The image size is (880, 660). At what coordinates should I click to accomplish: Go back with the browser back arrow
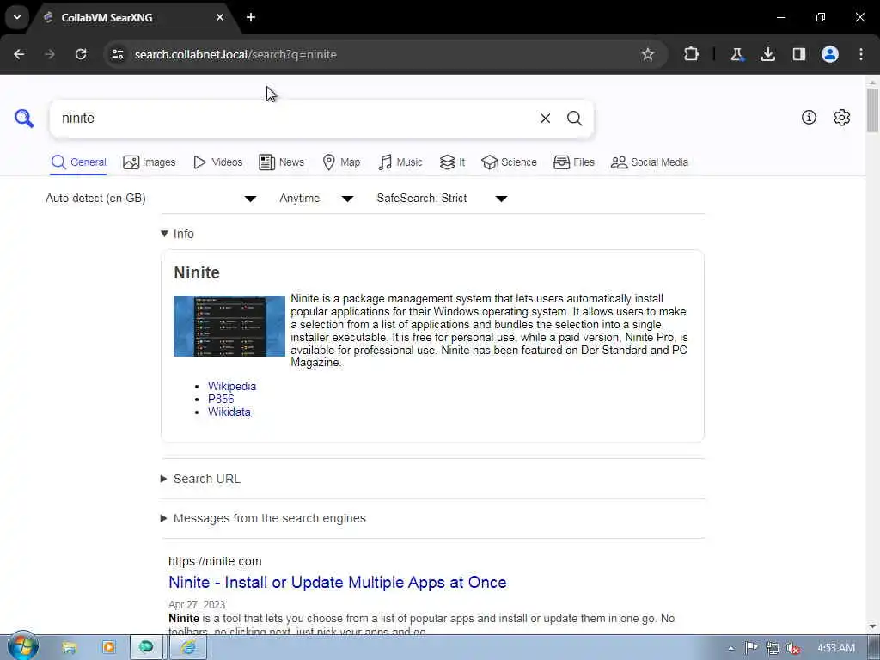point(19,54)
